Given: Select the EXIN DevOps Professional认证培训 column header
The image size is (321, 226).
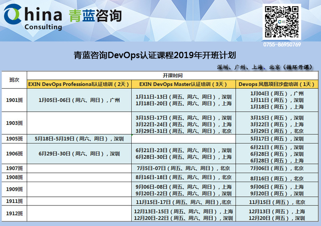Looking at the screenshot, I should [x=79, y=84].
